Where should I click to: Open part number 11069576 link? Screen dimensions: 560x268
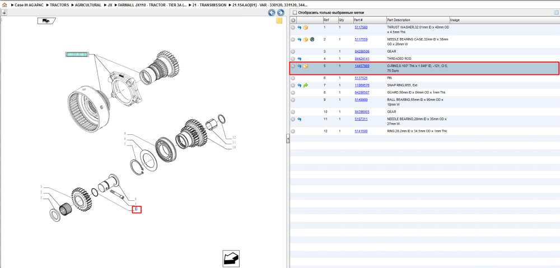click(362, 85)
